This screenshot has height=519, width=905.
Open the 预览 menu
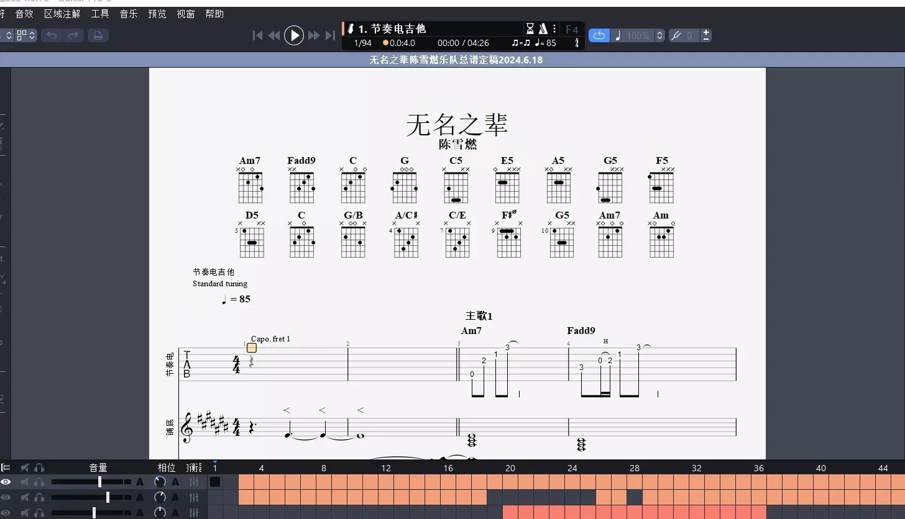click(157, 14)
